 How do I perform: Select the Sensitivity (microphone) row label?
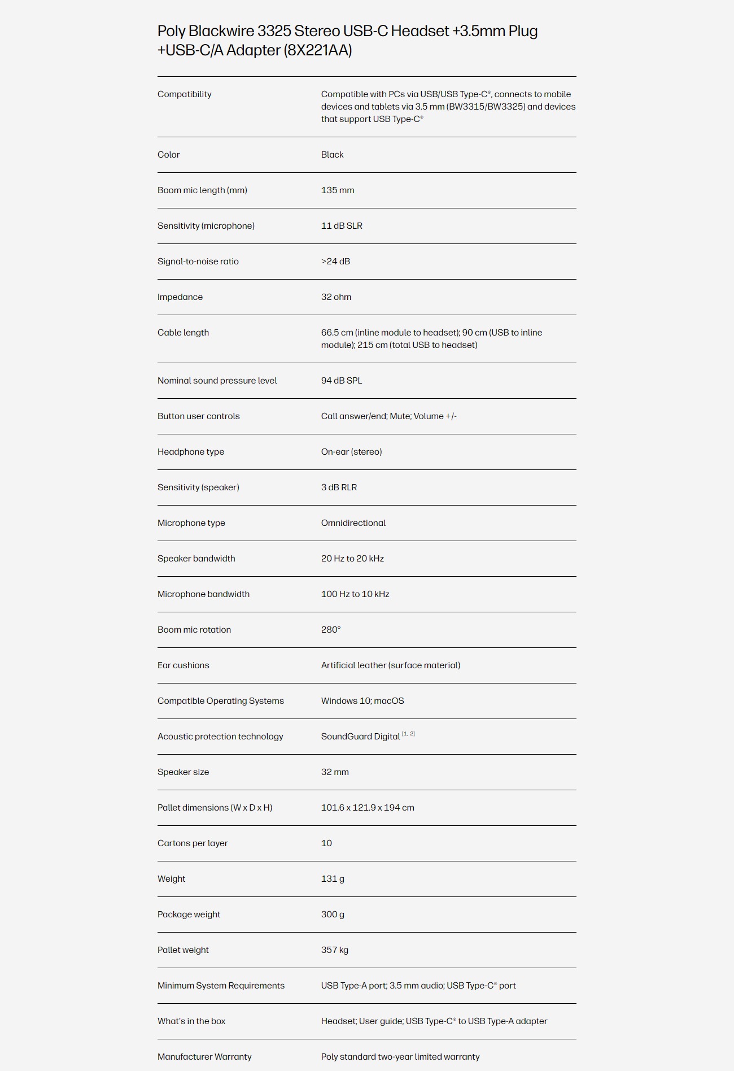coord(206,226)
